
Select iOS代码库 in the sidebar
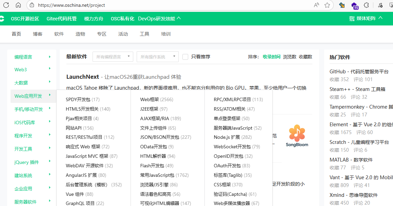pos(24,123)
